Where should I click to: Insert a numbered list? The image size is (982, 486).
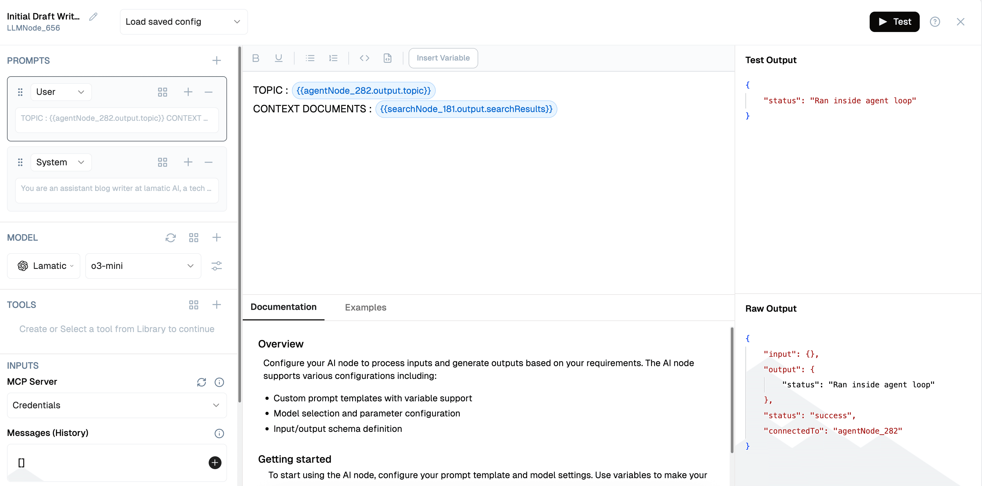(x=333, y=58)
